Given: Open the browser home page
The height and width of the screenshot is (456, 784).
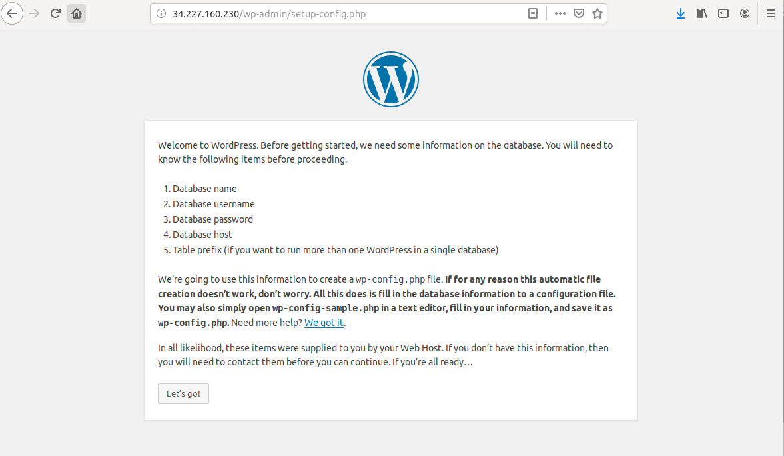Looking at the screenshot, I should pyautogui.click(x=77, y=13).
